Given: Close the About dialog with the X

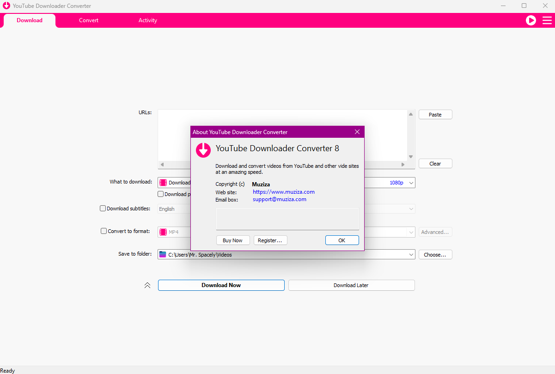Looking at the screenshot, I should (357, 132).
